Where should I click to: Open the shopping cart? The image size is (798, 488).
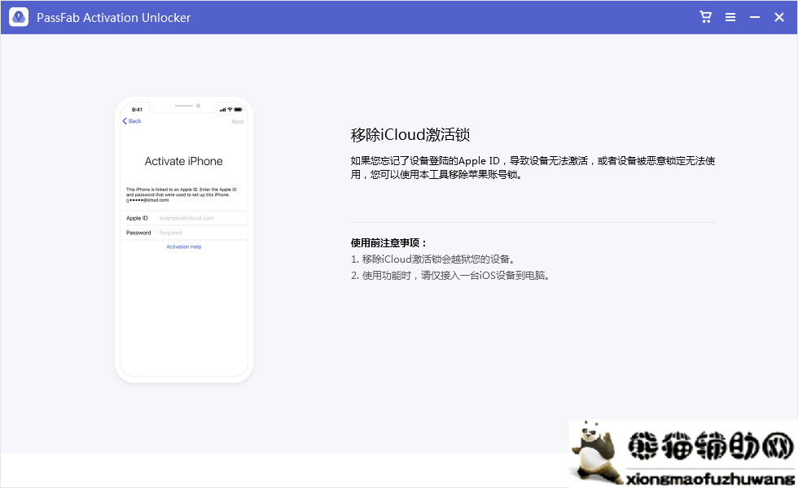point(704,16)
